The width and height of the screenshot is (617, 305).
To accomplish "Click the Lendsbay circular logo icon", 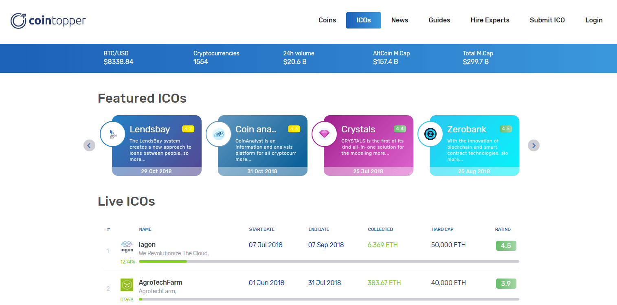I will pos(112,134).
